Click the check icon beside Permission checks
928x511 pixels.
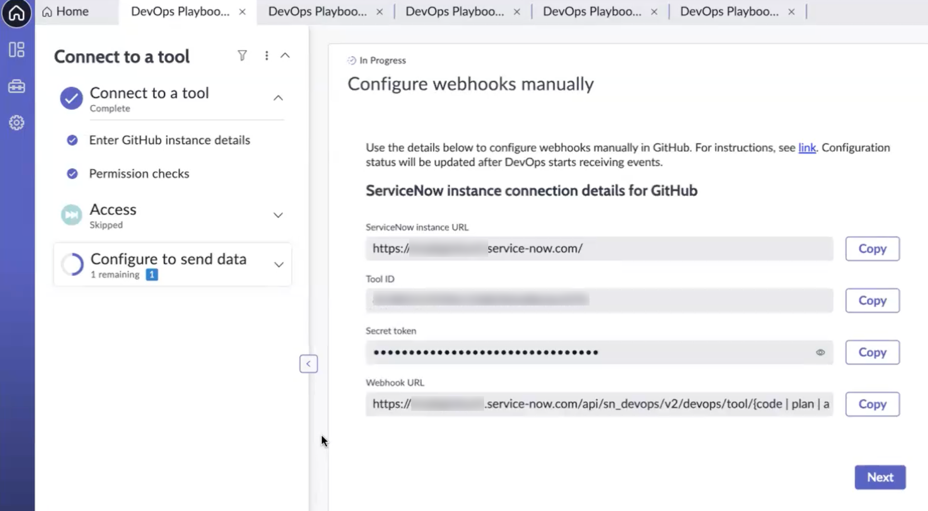[x=72, y=174]
